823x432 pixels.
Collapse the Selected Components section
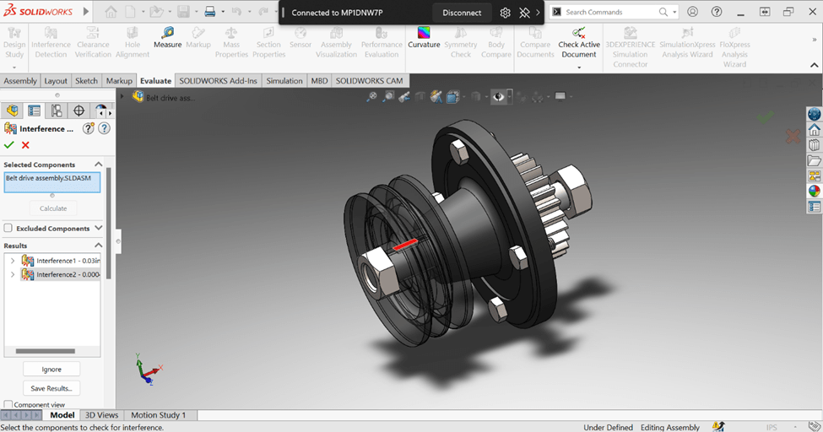point(98,165)
